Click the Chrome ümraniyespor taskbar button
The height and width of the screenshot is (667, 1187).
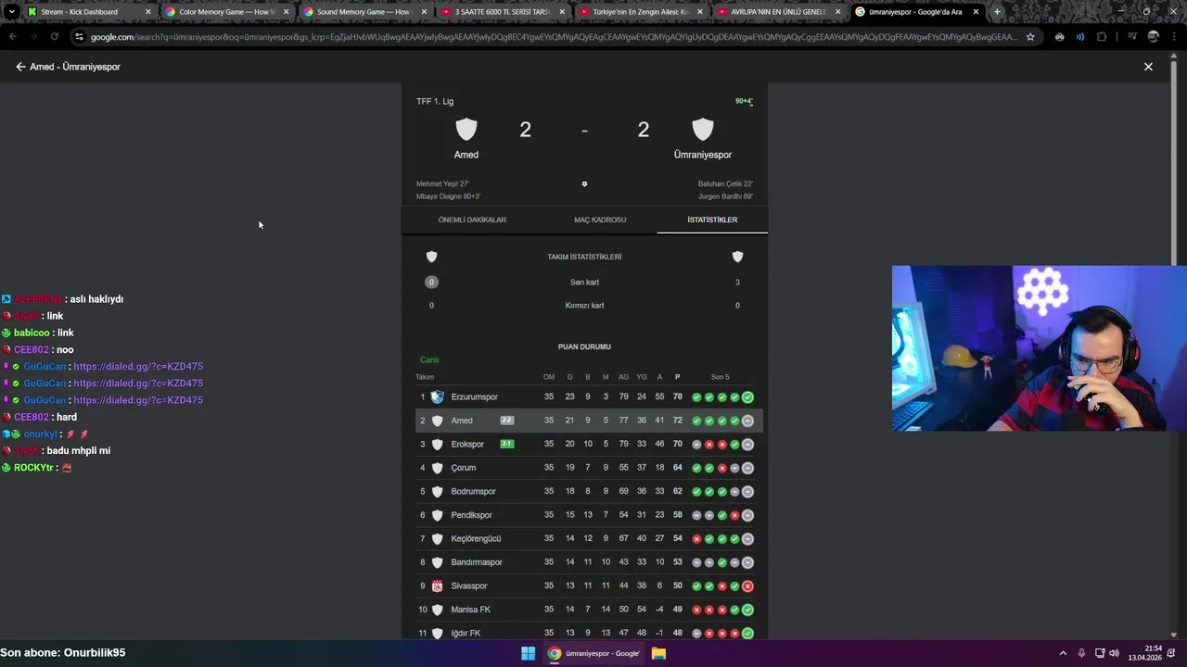coord(594,653)
